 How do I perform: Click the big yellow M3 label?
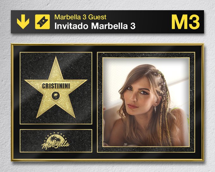[185, 22]
